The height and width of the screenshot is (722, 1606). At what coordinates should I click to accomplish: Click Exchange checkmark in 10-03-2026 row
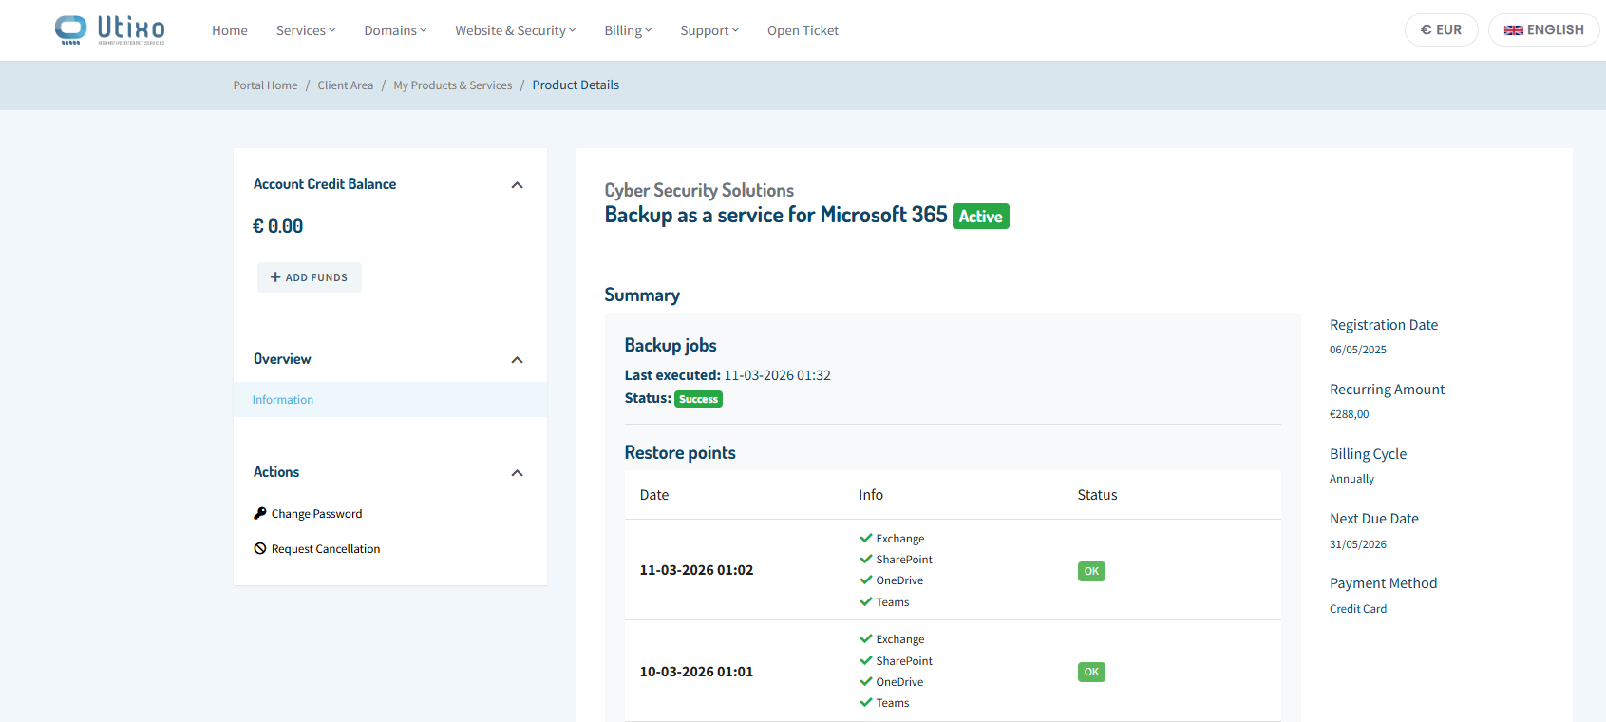click(865, 638)
